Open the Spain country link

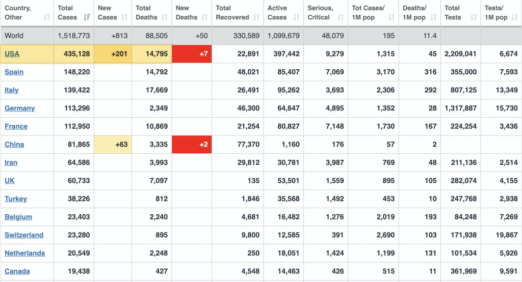(x=14, y=72)
